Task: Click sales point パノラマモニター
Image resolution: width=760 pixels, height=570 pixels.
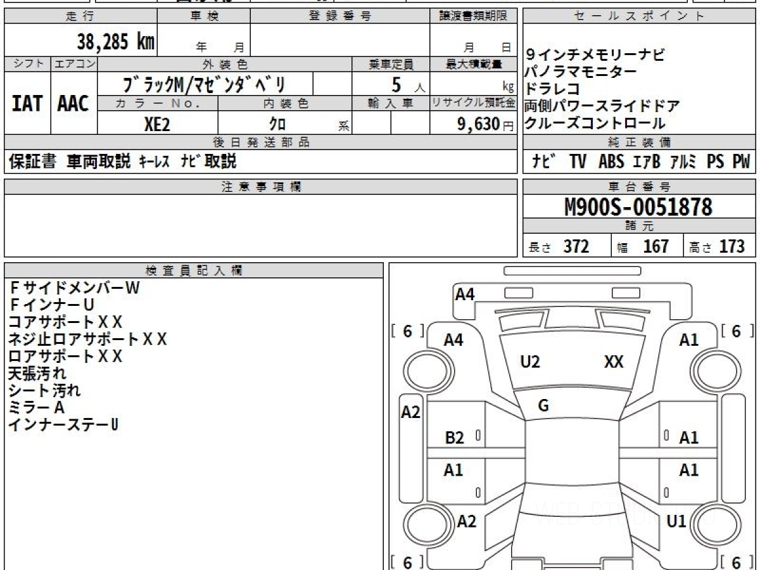Action: pos(581,72)
